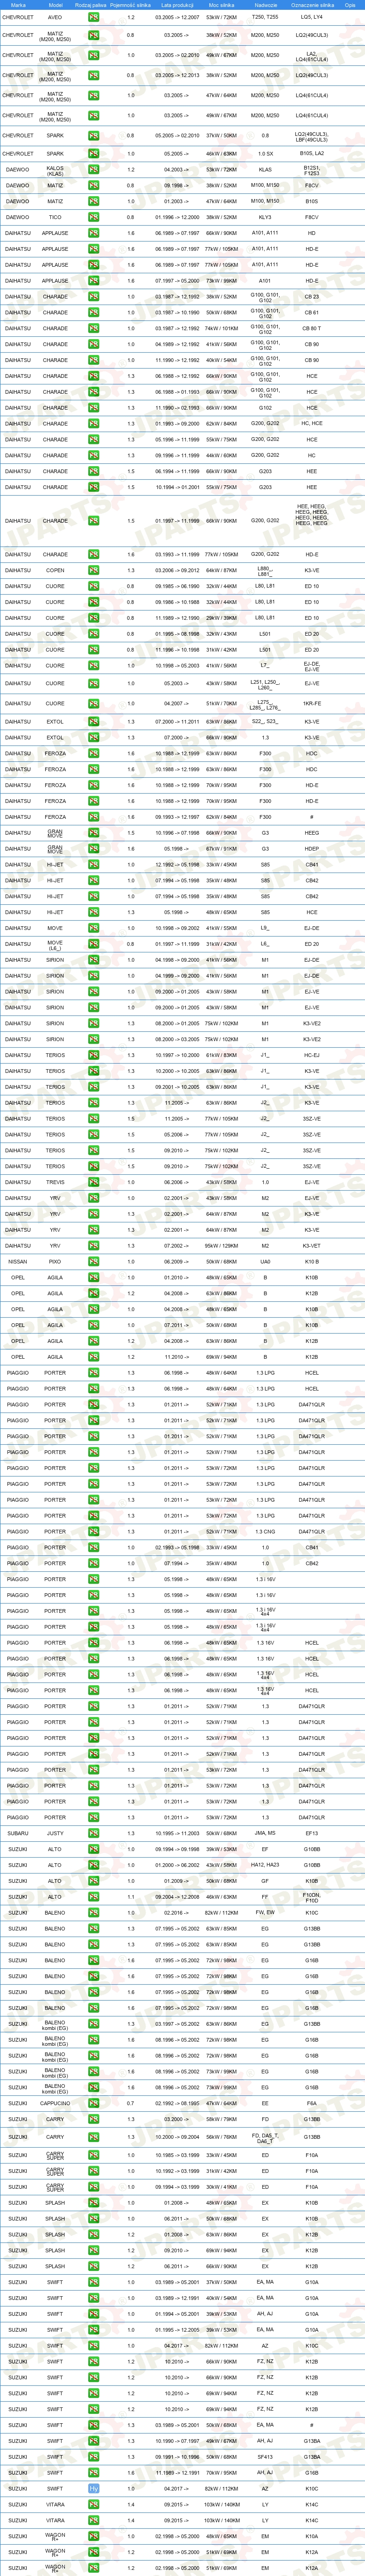Click the 1.3 CNG body cell
365x2576 pixels.
(x=265, y=1531)
